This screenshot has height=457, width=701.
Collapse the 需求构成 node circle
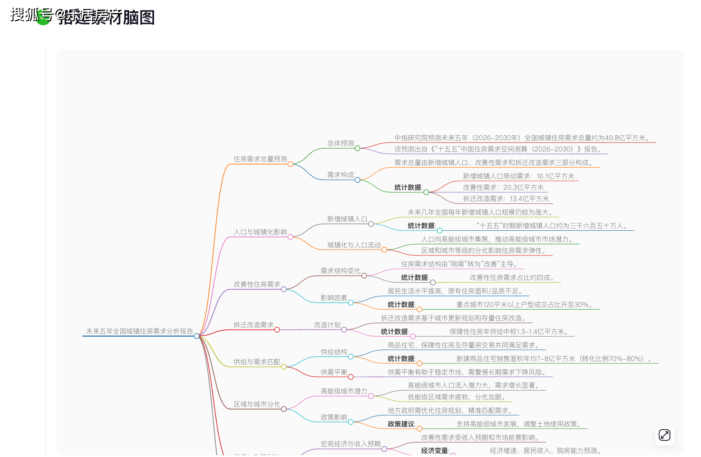357,180
